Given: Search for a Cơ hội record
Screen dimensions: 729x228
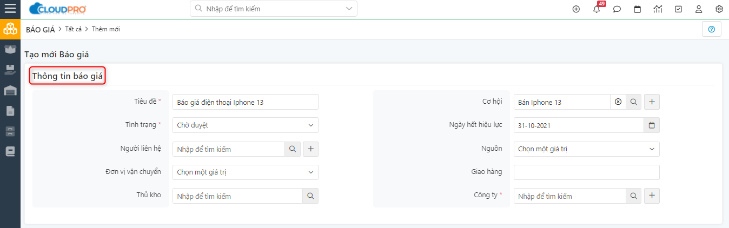Looking at the screenshot, I should (x=634, y=102).
